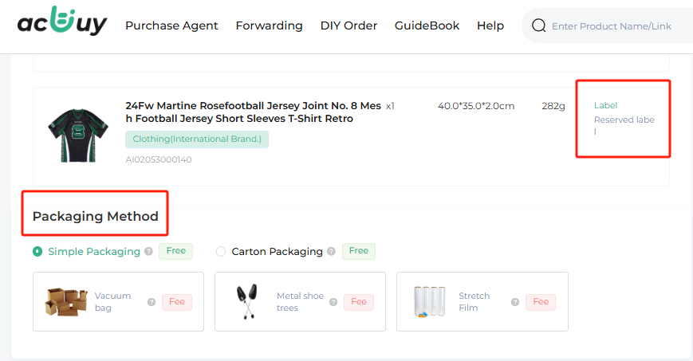Image resolution: width=693 pixels, height=361 pixels.
Task: Click the Metal shoe trees help icon
Action: pos(333,302)
